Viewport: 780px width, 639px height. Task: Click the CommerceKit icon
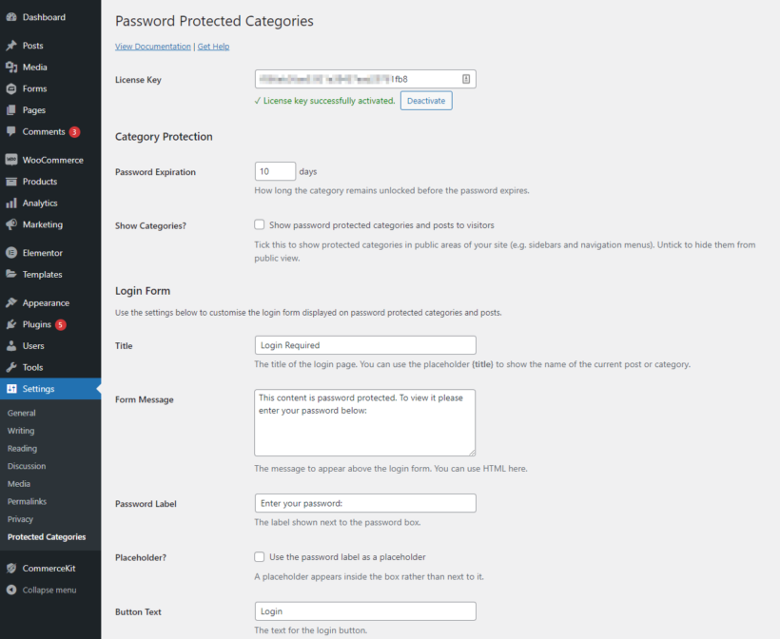coord(11,569)
